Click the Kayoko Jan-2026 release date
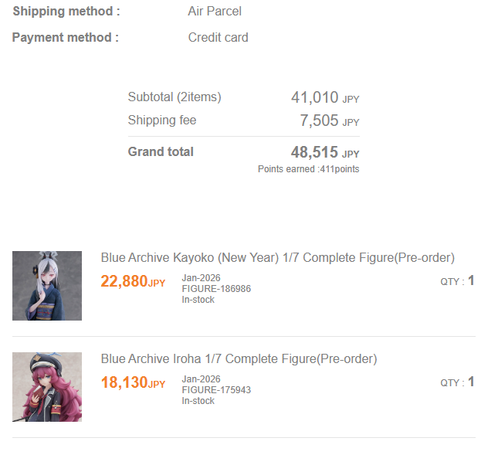488x455 pixels. [x=201, y=278]
